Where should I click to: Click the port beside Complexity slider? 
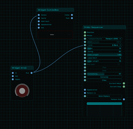coord(85,74)
